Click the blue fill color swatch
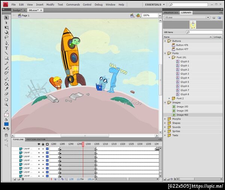This screenshot has height=190, width=225. 6,124
